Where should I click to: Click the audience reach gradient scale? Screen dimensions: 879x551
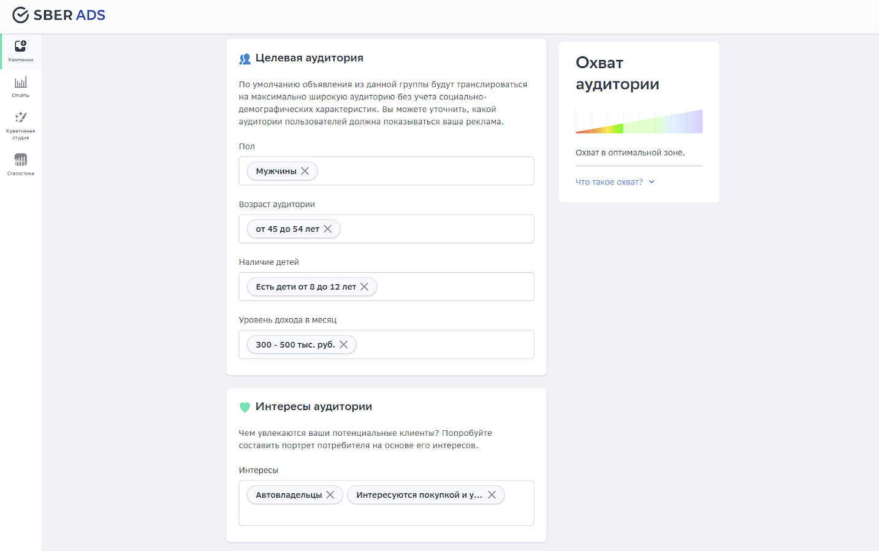(x=639, y=121)
